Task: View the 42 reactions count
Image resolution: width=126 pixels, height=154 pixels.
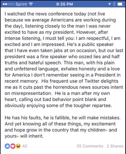Action: coord(25,146)
